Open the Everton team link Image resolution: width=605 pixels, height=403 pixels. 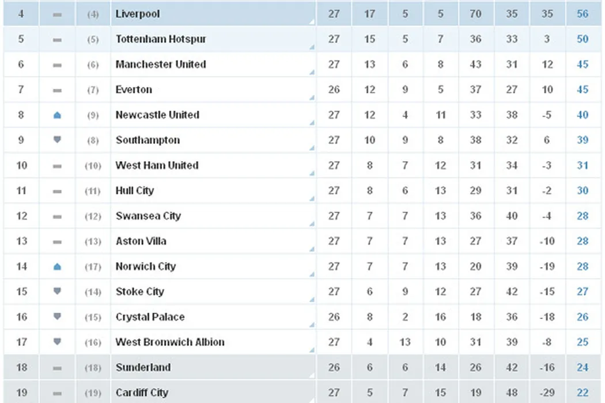point(134,90)
